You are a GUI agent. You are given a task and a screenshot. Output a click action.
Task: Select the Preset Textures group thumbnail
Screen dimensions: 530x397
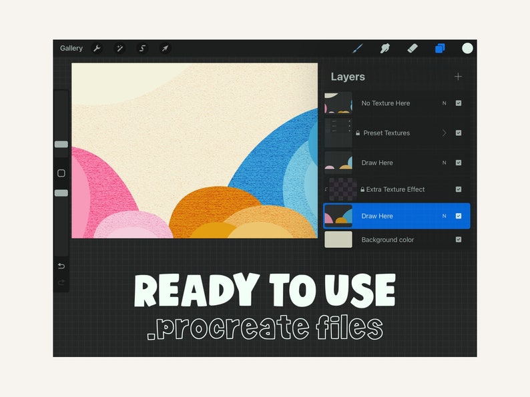338,133
